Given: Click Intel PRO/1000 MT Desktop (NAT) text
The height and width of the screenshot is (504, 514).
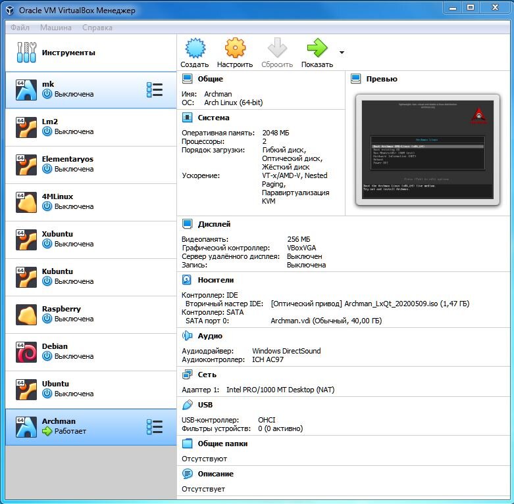Looking at the screenshot, I should click(280, 390).
